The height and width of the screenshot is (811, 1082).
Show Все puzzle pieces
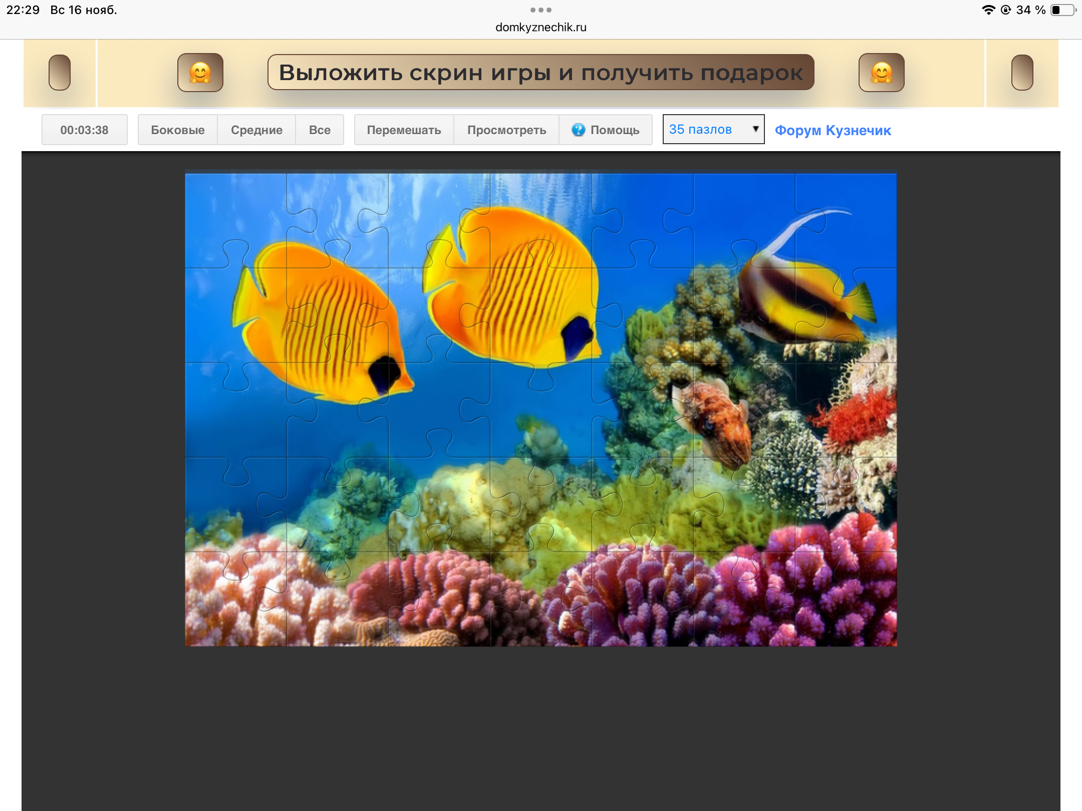tap(320, 130)
